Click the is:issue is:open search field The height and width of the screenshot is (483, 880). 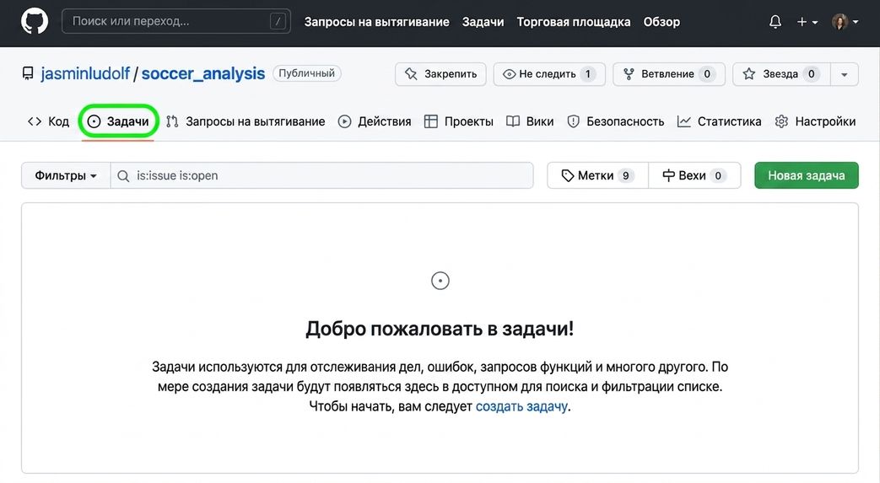(x=322, y=175)
